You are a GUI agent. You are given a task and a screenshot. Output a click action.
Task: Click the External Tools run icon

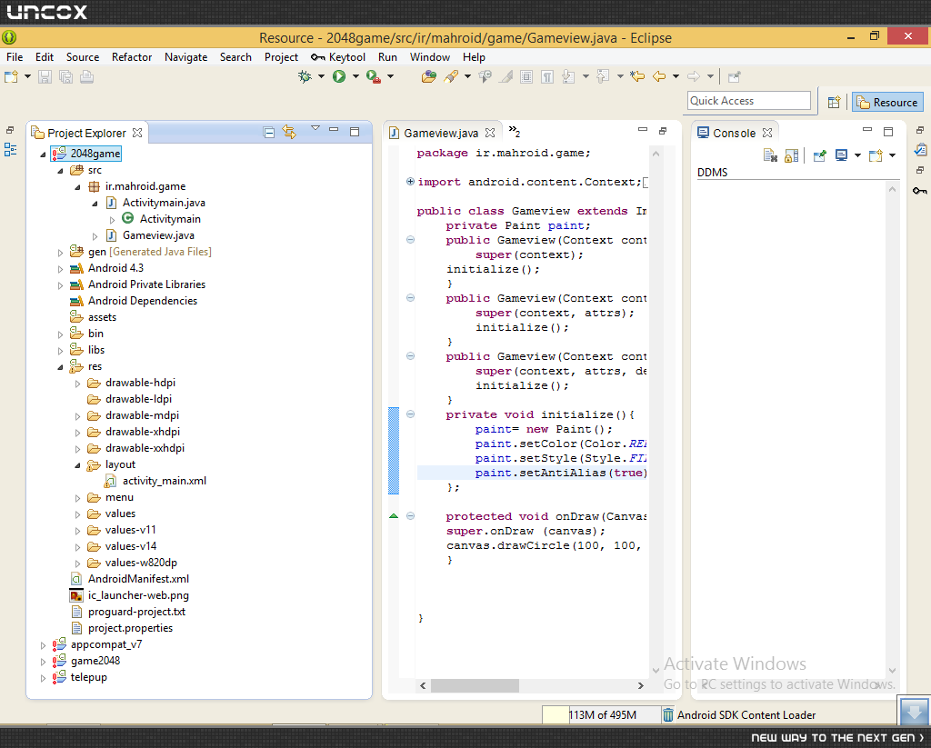pos(374,76)
